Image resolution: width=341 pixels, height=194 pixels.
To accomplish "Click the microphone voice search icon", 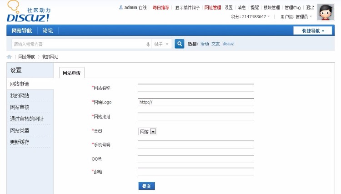I will point(148,45).
